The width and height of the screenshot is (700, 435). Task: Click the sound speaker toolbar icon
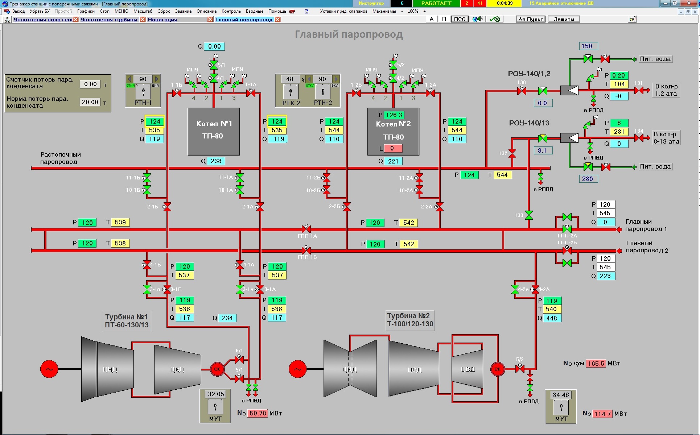coord(477,19)
